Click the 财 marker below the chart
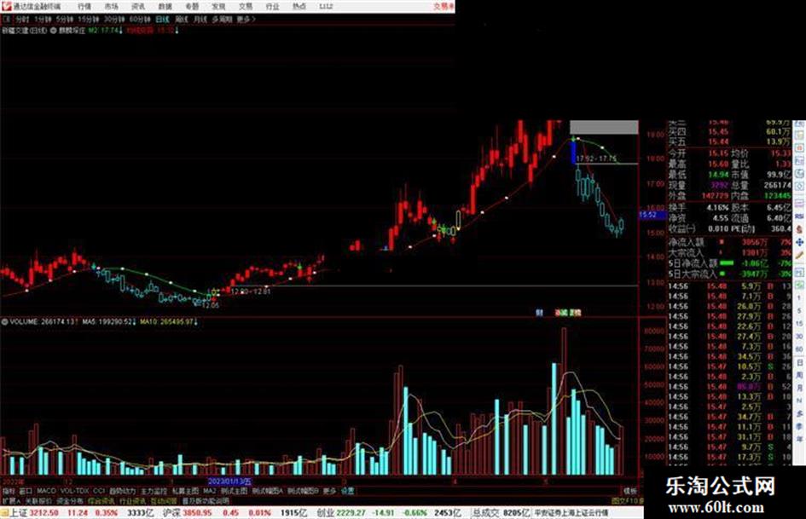This screenshot has height=519, width=806. tap(539, 312)
